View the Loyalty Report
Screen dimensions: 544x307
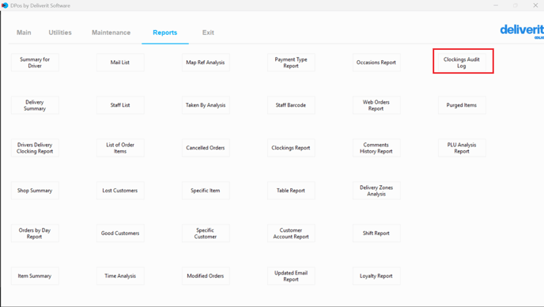click(376, 276)
